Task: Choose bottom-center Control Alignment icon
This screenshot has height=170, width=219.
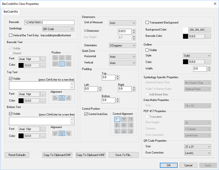Action: [124, 131]
